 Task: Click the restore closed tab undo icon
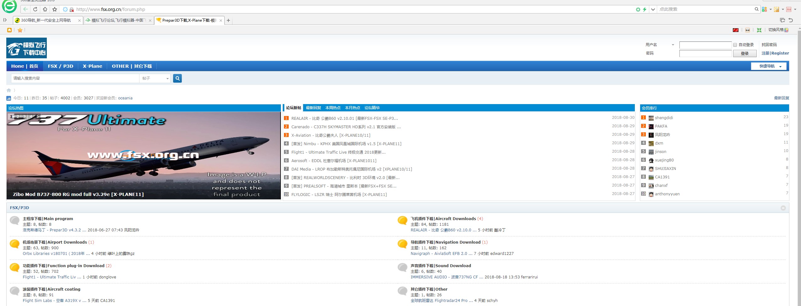(791, 20)
